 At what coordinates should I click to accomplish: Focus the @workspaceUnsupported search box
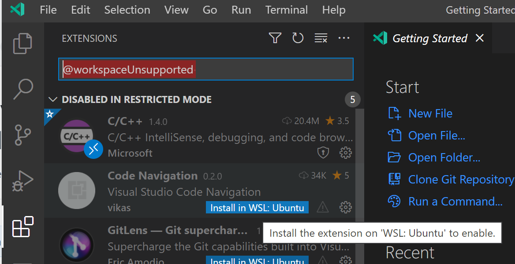tap(206, 69)
